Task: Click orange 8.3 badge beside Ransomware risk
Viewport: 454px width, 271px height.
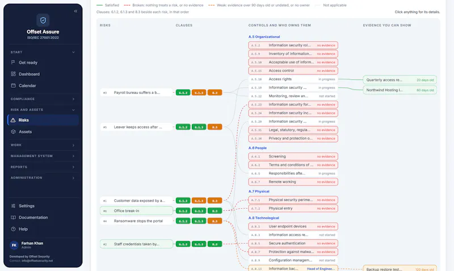Action: tap(215, 221)
